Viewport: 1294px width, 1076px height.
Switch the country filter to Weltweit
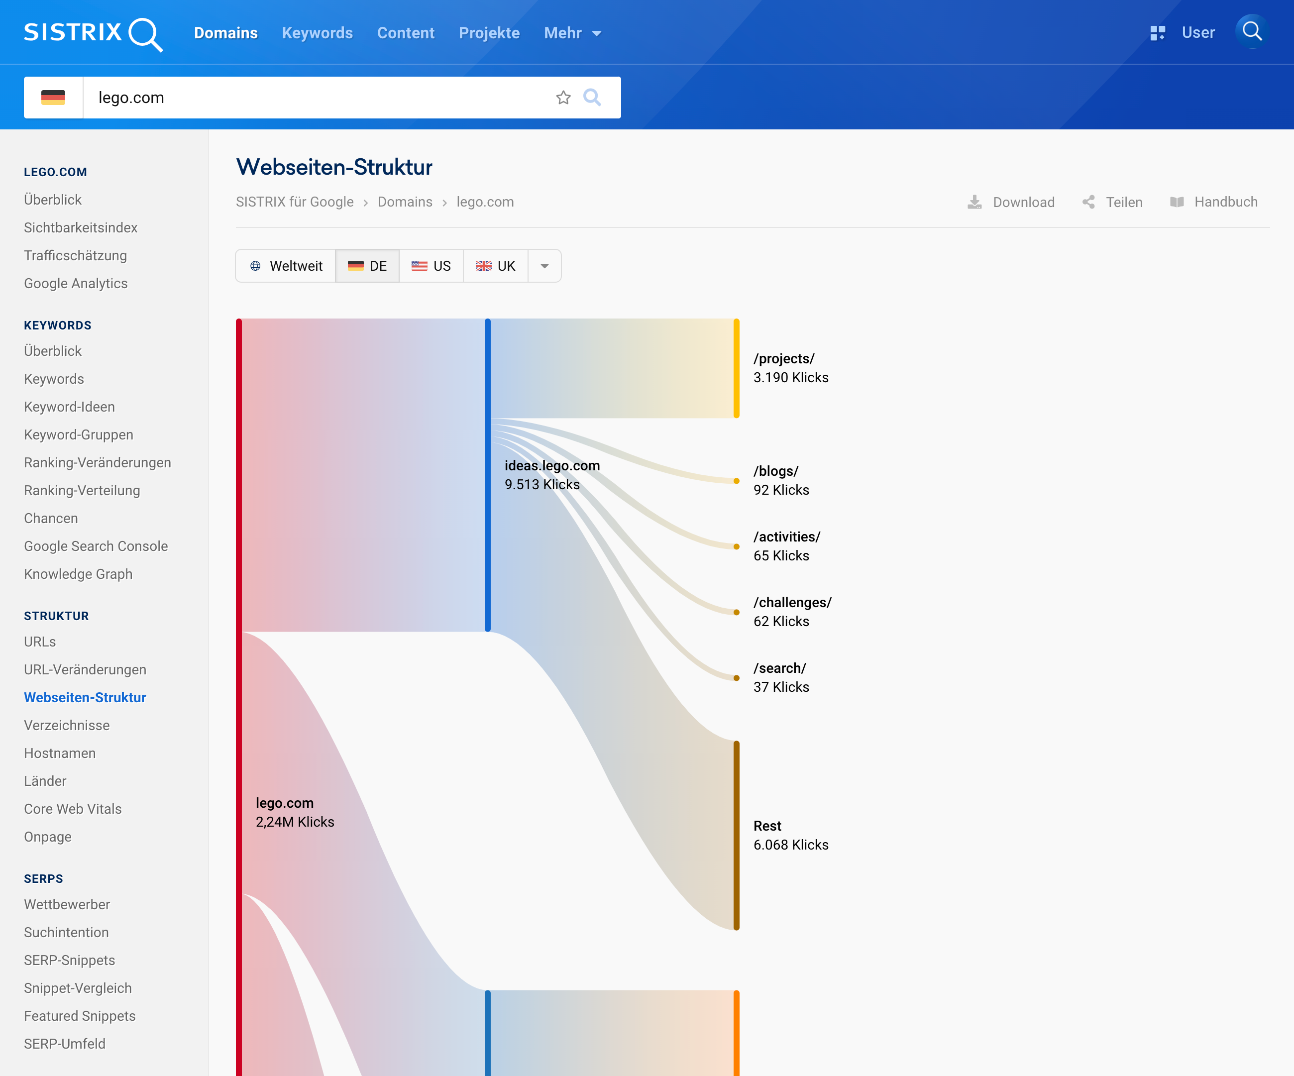click(x=287, y=266)
